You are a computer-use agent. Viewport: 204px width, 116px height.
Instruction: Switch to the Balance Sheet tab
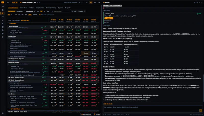point(23,8)
